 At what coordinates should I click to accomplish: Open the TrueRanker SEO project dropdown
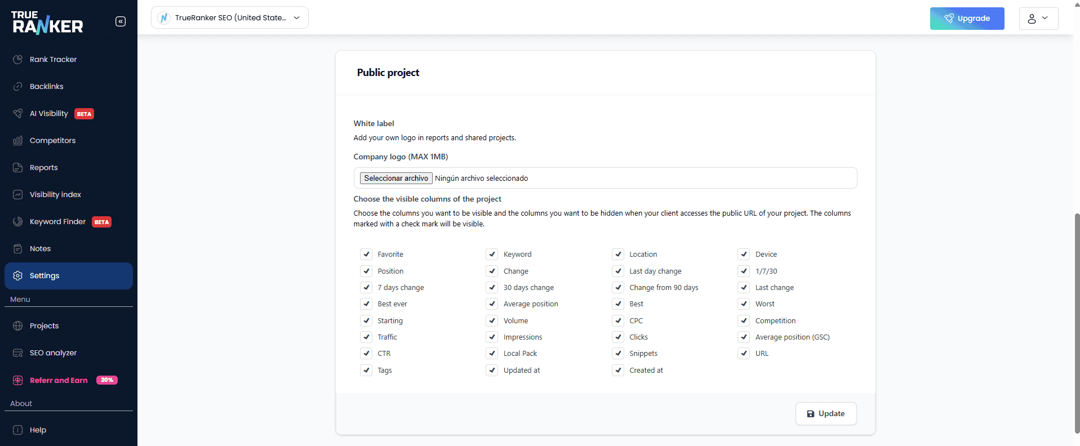tap(230, 17)
